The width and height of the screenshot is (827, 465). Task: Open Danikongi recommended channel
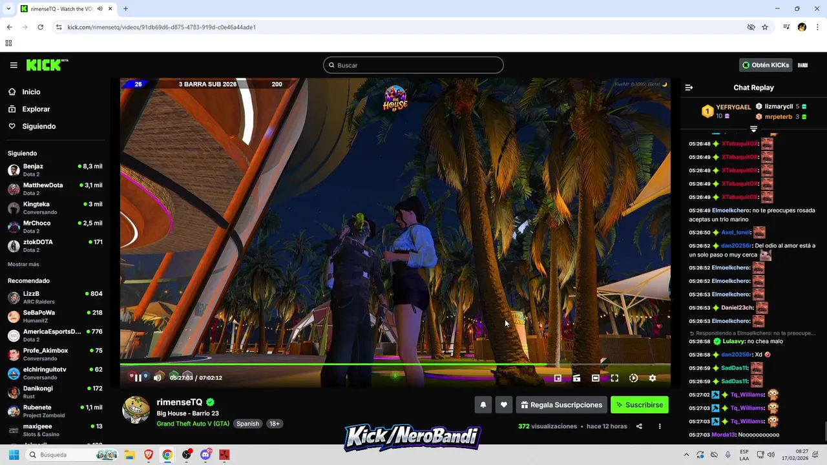[54, 392]
